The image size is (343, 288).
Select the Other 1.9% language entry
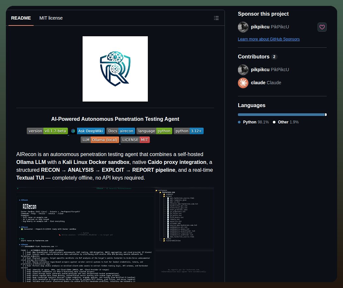(x=286, y=122)
